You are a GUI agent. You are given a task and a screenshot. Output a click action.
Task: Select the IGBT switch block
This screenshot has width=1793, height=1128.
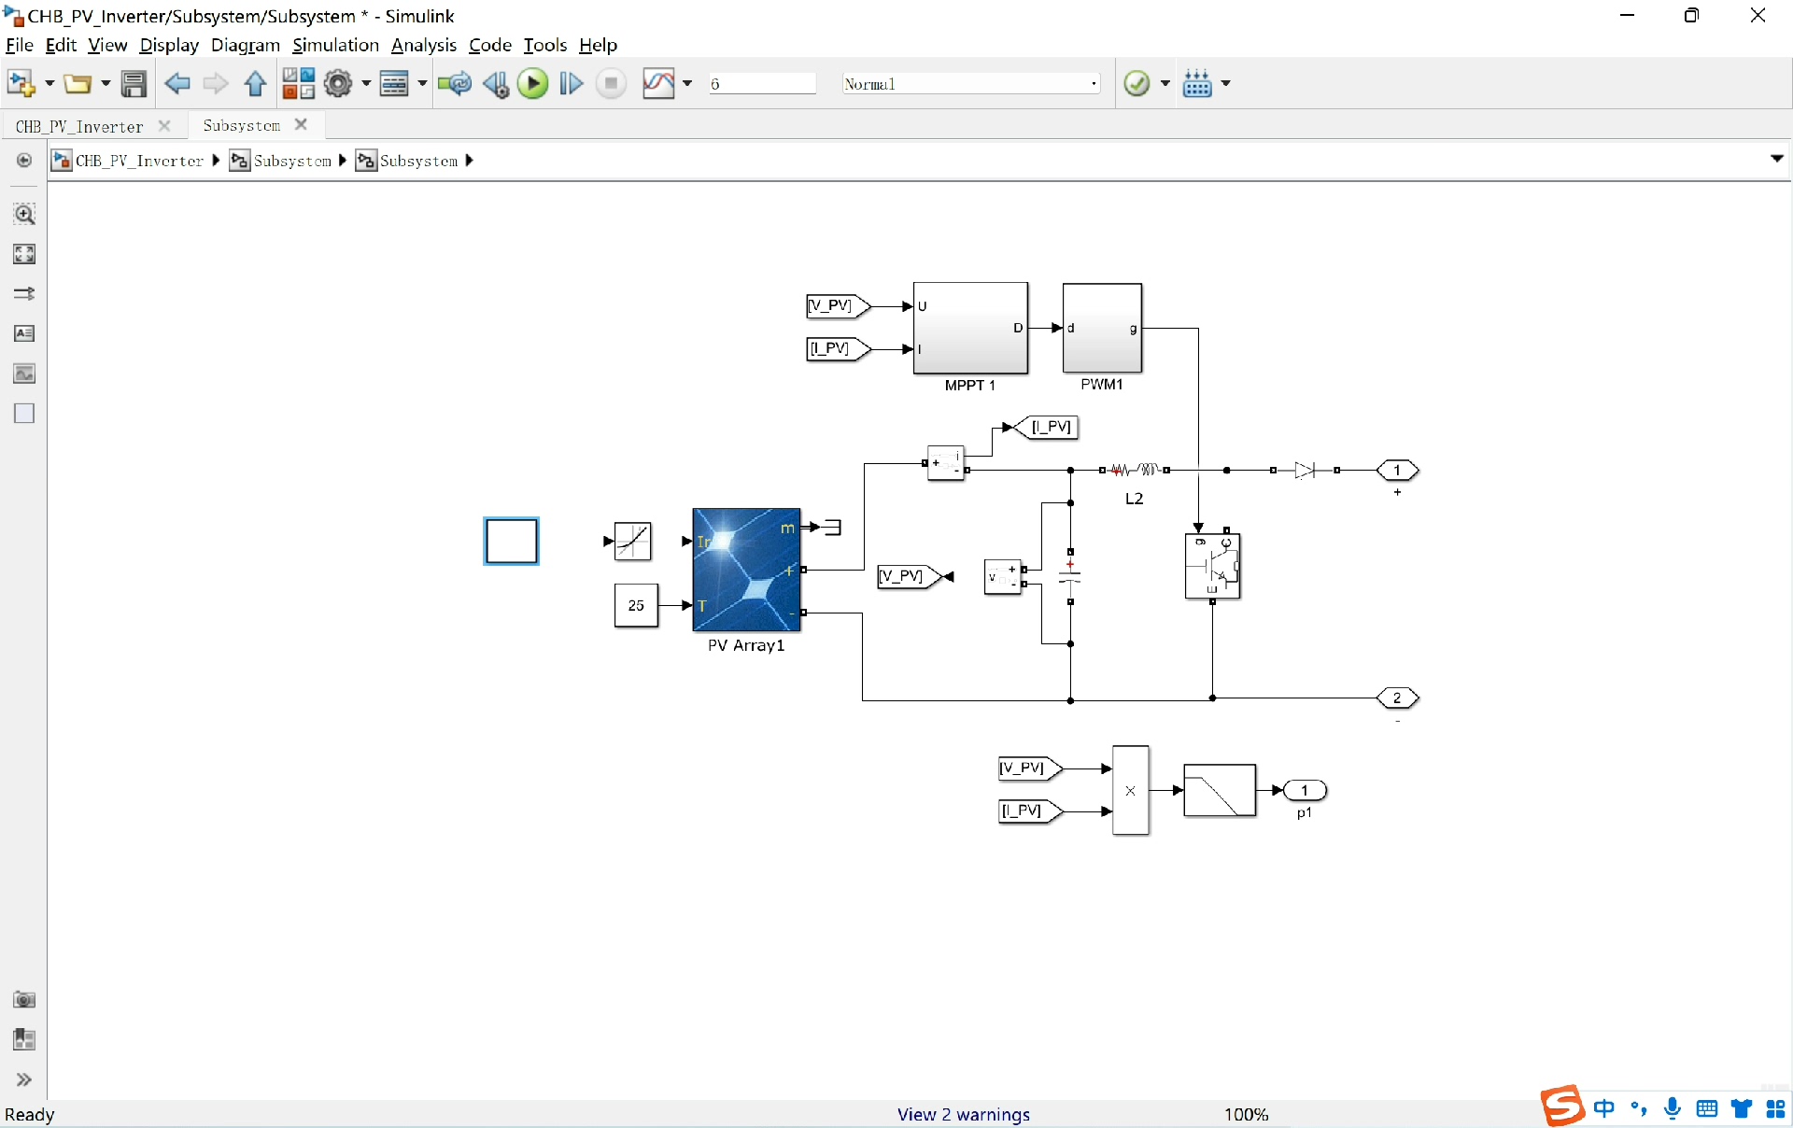point(1212,566)
